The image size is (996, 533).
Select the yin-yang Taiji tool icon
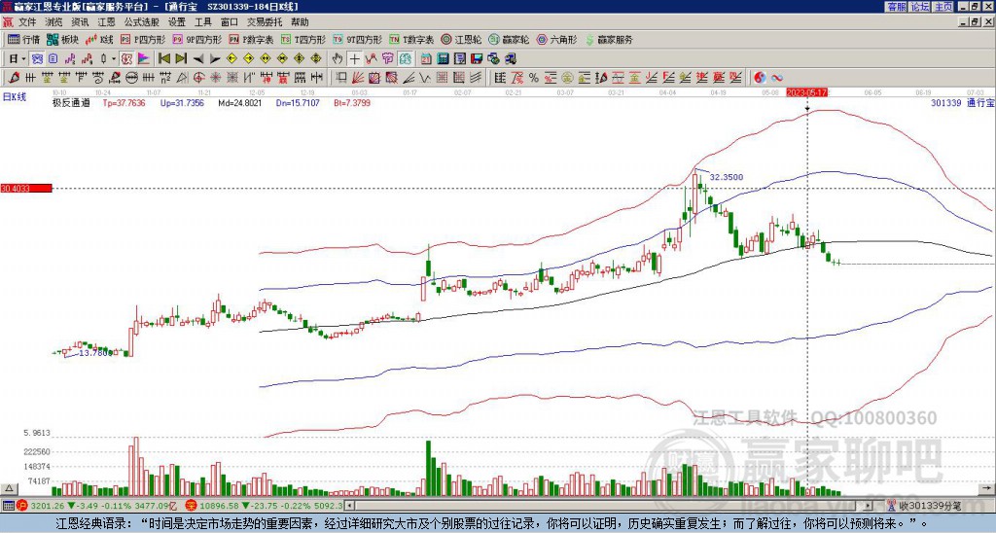coord(760,78)
